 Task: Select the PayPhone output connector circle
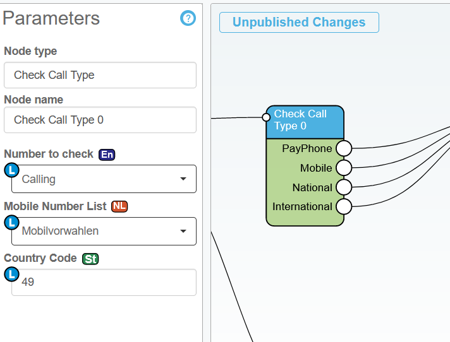coord(343,148)
